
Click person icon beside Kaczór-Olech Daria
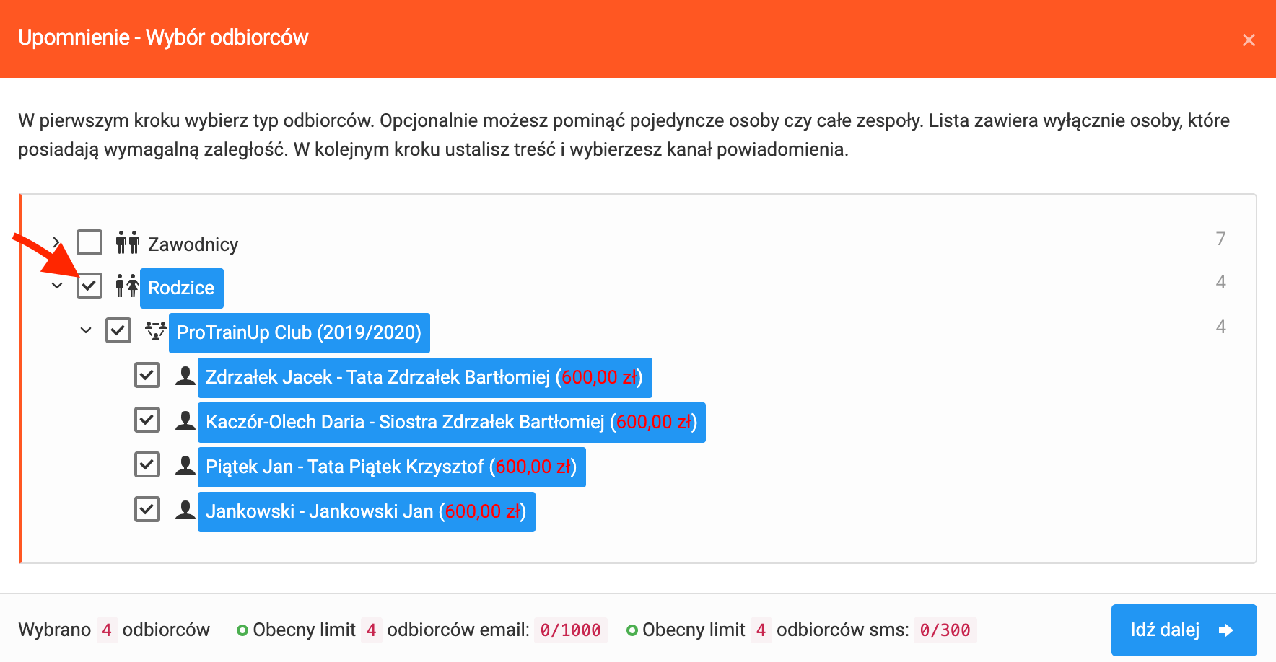pos(185,420)
